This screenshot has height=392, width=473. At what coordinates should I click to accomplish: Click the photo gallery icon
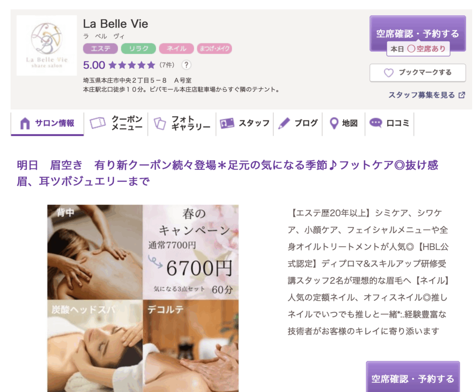160,123
